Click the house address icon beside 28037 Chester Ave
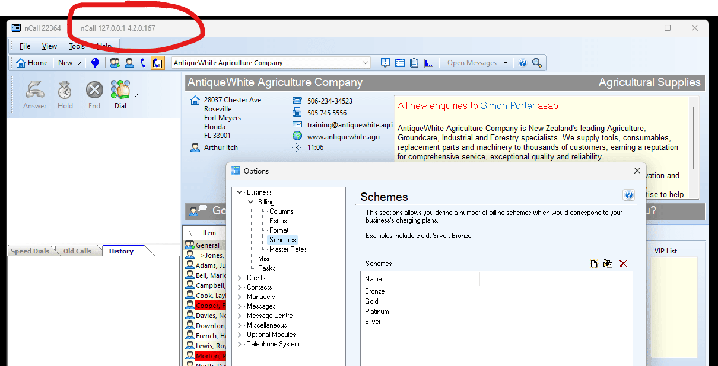 pyautogui.click(x=195, y=101)
